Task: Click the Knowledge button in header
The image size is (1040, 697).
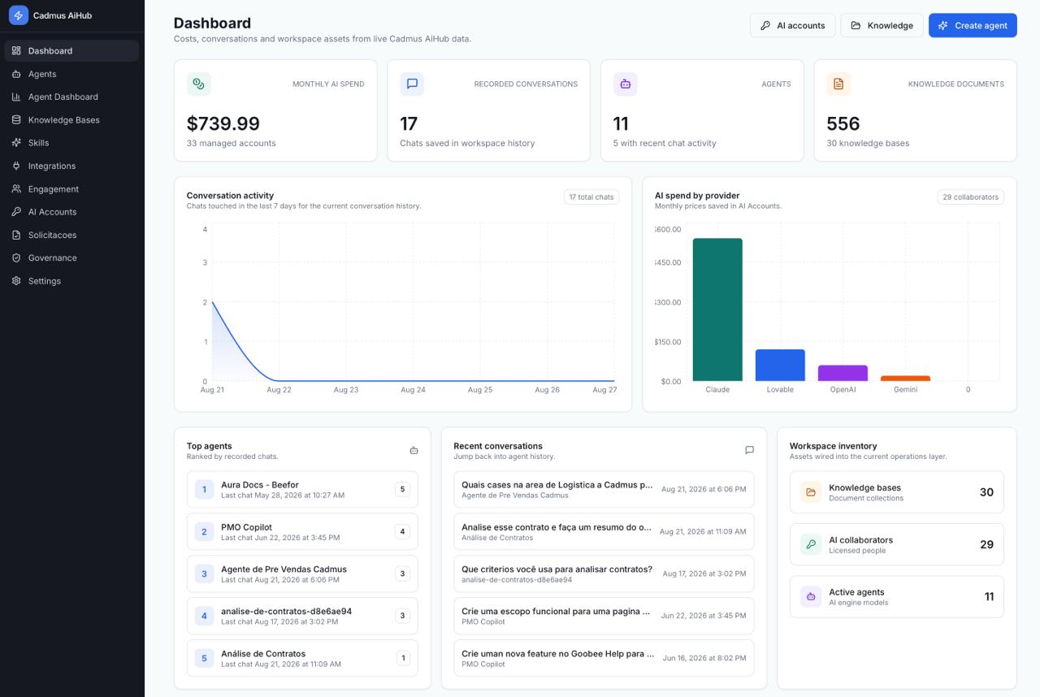Action: 882,25
